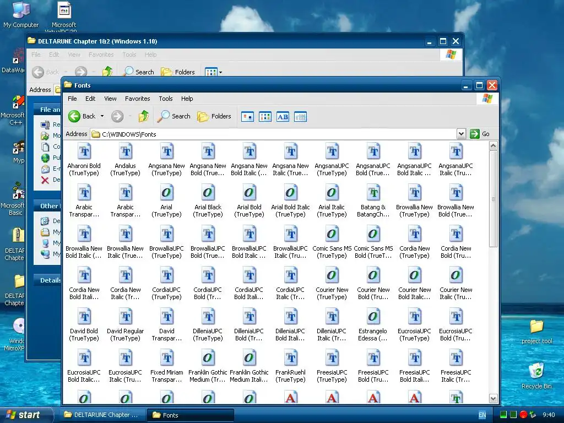Select DilleniaUPC (TrueType) font

coord(208,324)
